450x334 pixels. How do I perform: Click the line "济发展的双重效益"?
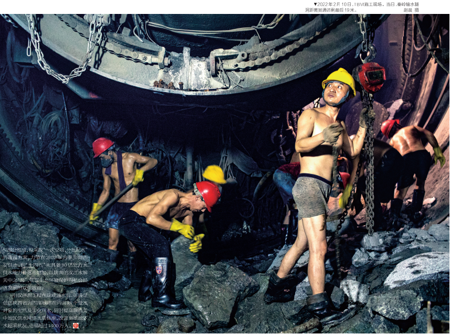click(23, 287)
